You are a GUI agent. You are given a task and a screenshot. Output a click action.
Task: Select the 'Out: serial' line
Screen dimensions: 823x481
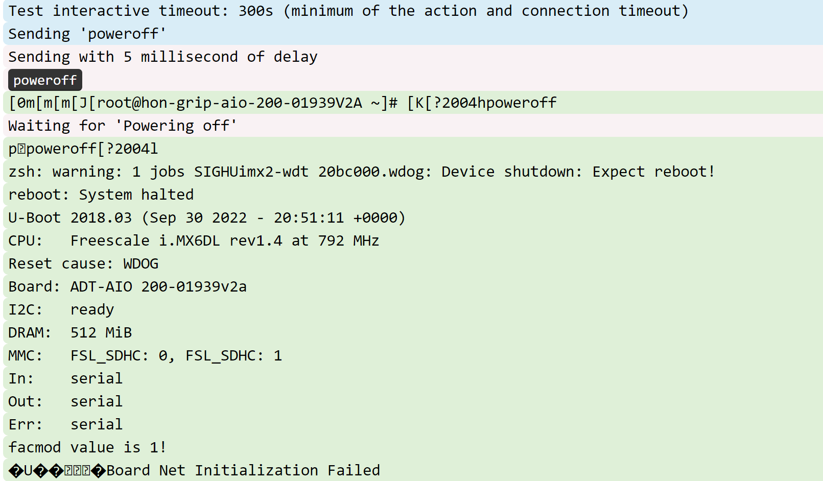coord(413,401)
